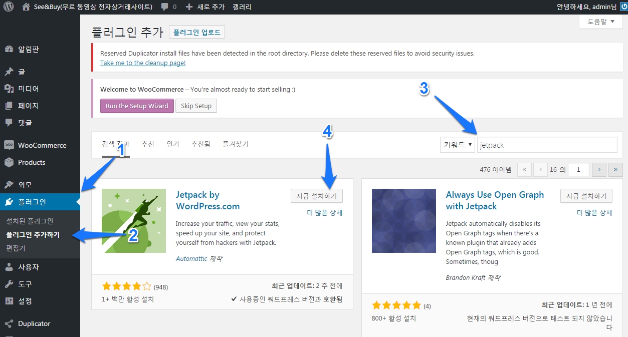The image size is (628, 337).
Task: Open the 알림판 dashboard menu
Action: [x=29, y=49]
